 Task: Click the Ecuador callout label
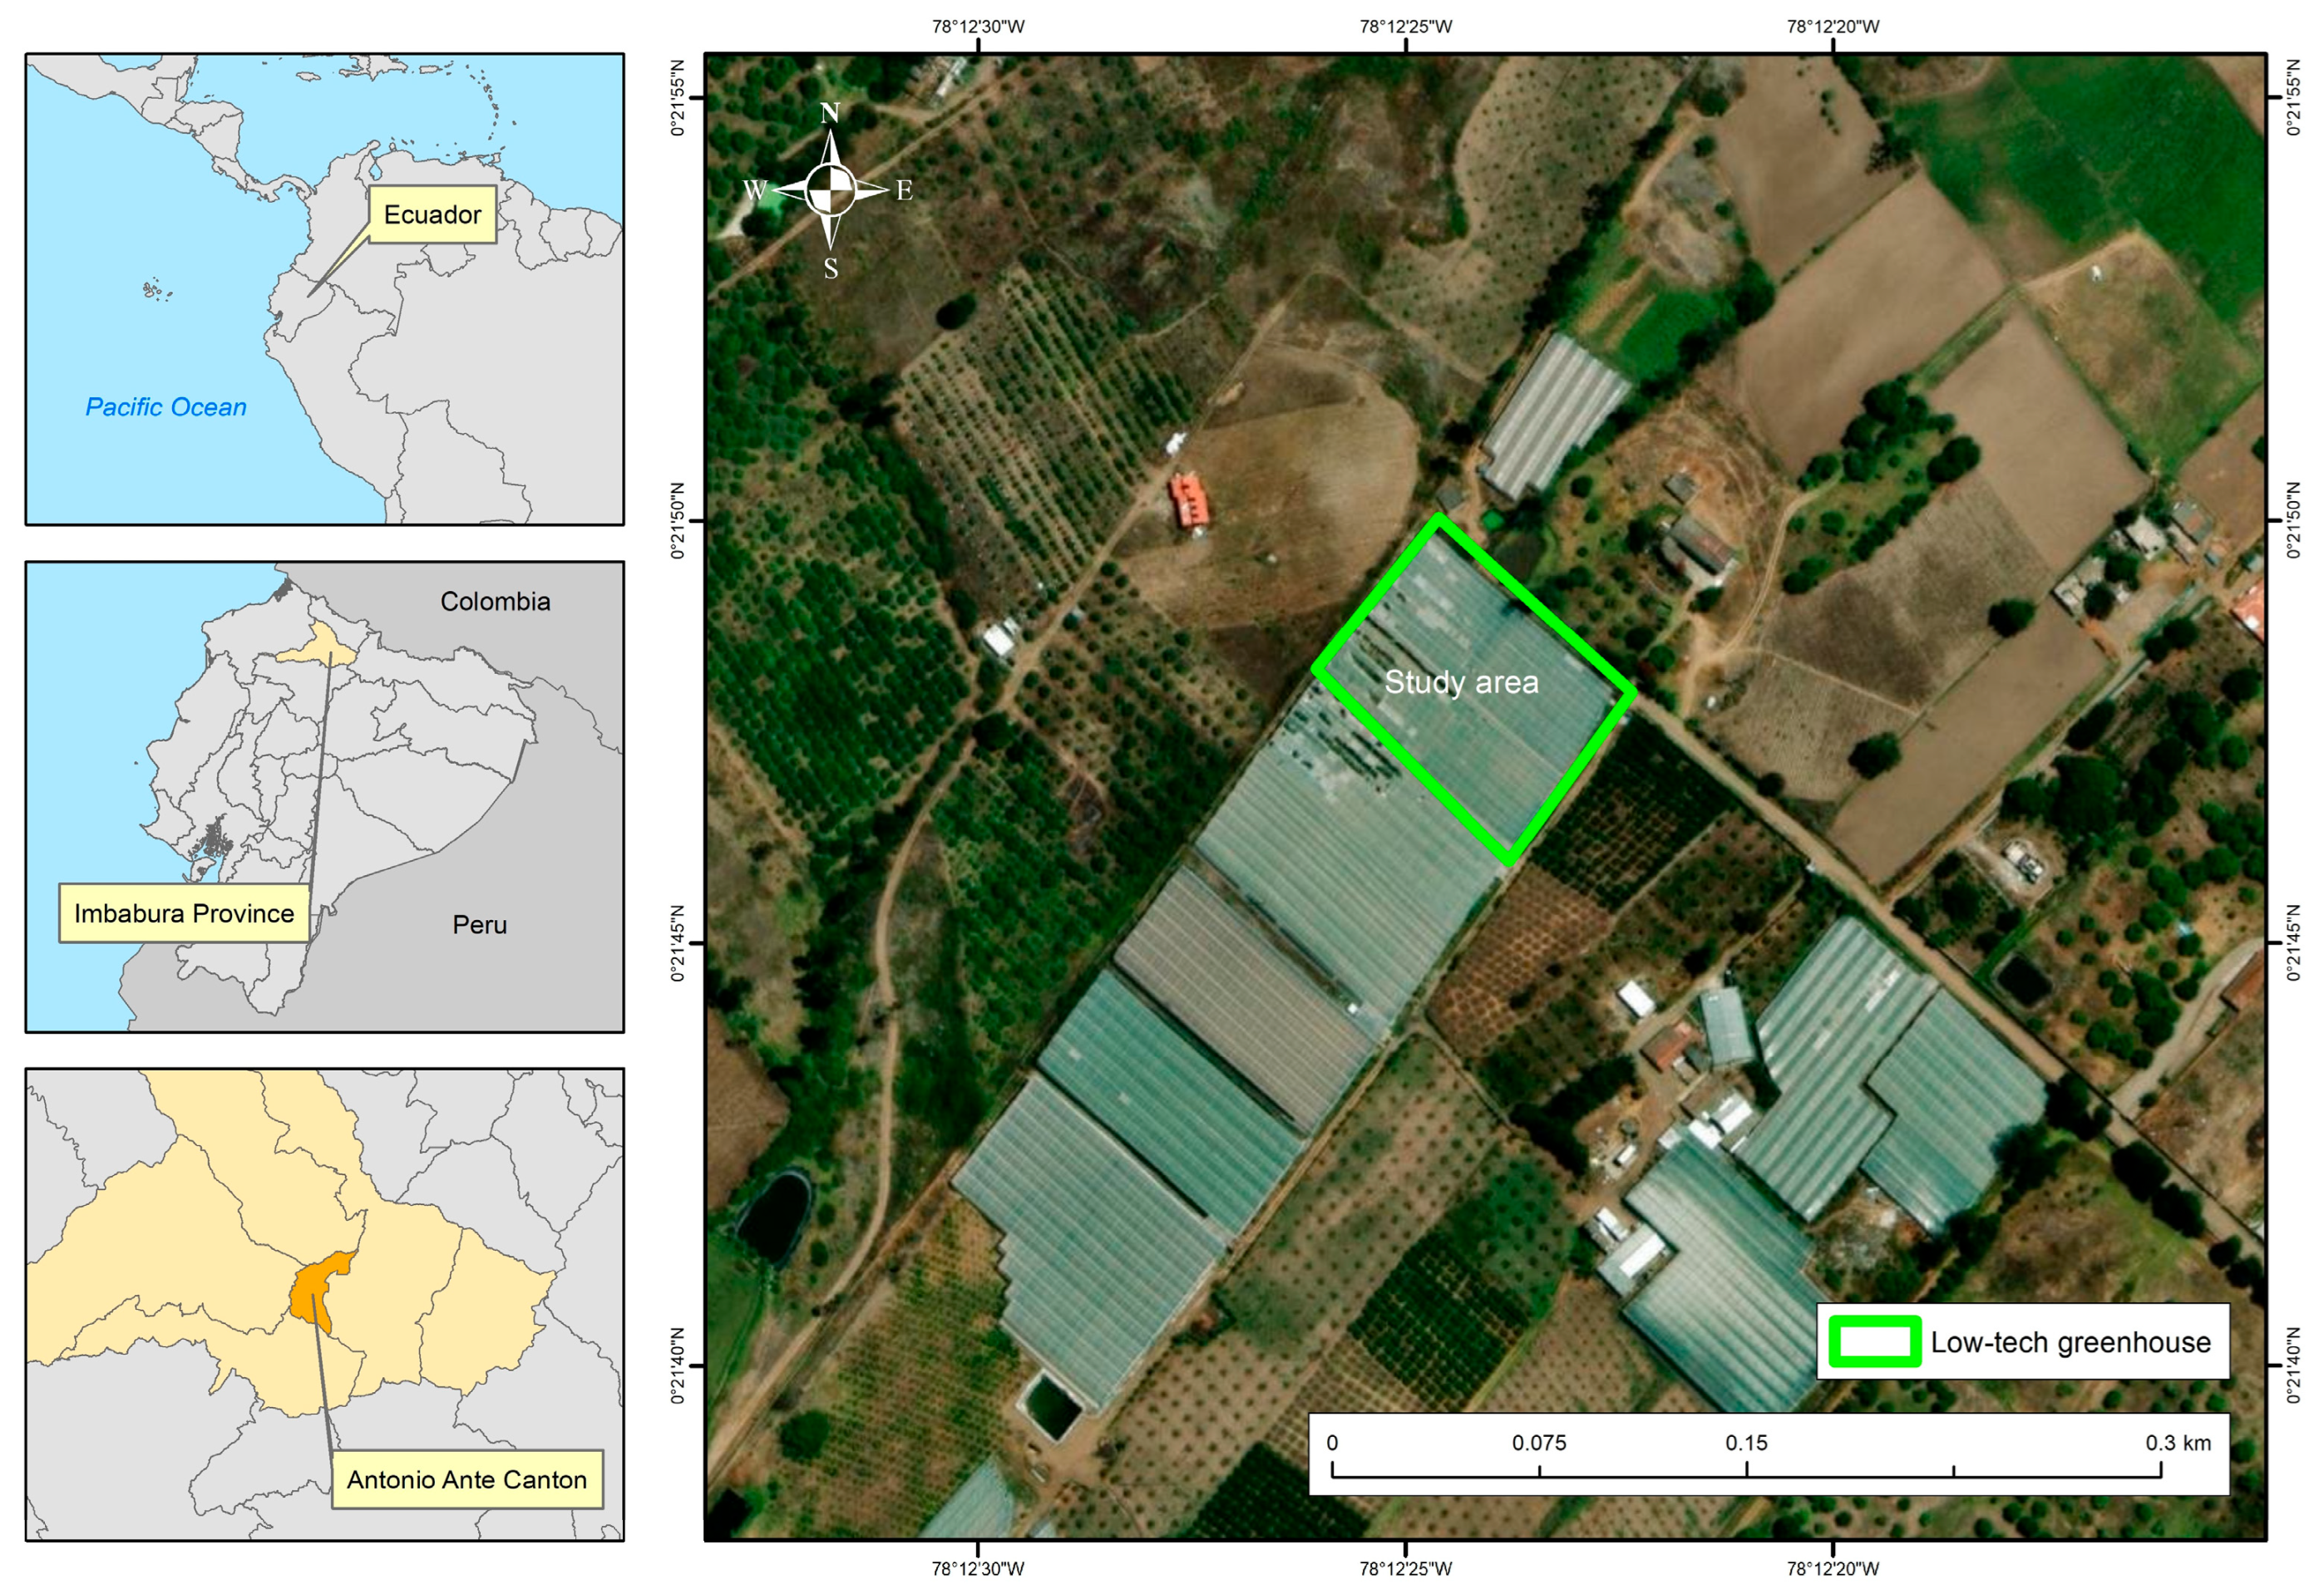click(x=432, y=215)
